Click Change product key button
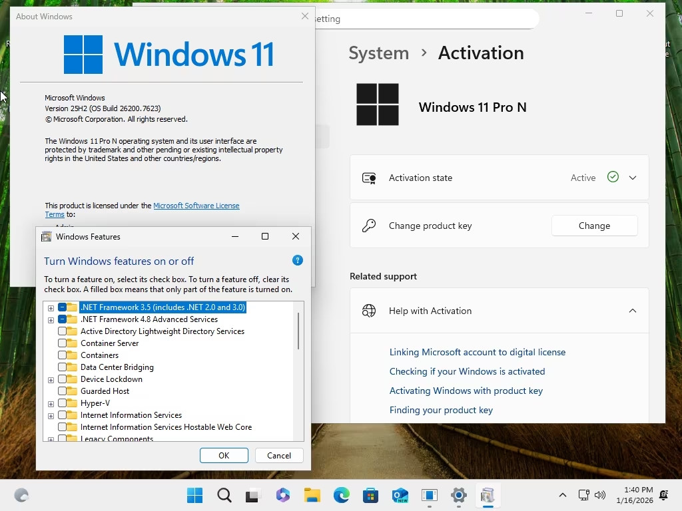The image size is (682, 511). pos(595,226)
